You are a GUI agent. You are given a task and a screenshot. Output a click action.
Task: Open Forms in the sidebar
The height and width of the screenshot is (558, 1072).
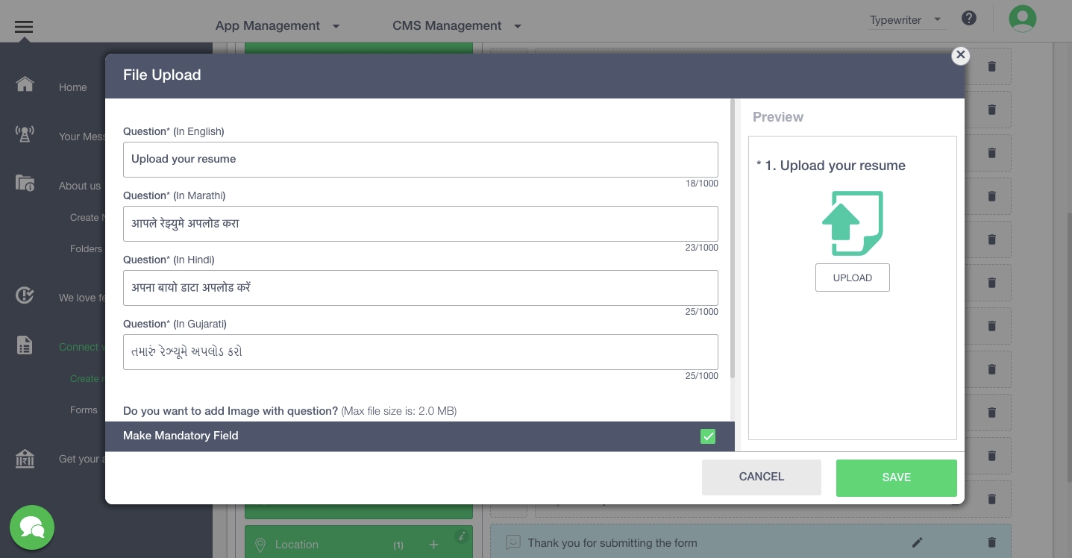[84, 410]
